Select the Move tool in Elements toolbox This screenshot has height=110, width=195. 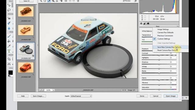coord(9,5)
